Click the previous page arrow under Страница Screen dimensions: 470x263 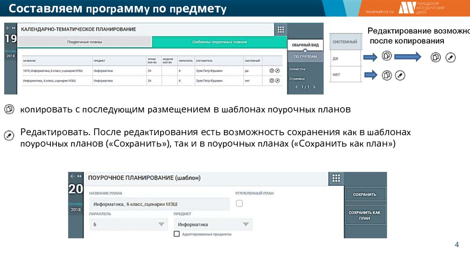point(297,87)
